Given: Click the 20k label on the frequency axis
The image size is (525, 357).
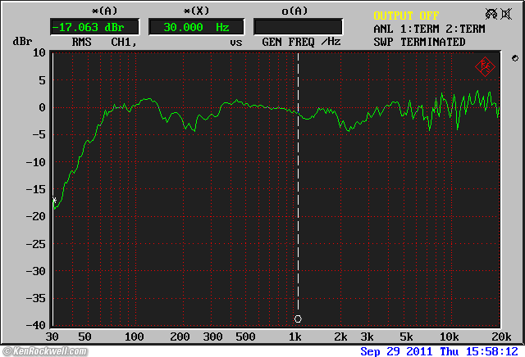Looking at the screenshot, I should [501, 337].
